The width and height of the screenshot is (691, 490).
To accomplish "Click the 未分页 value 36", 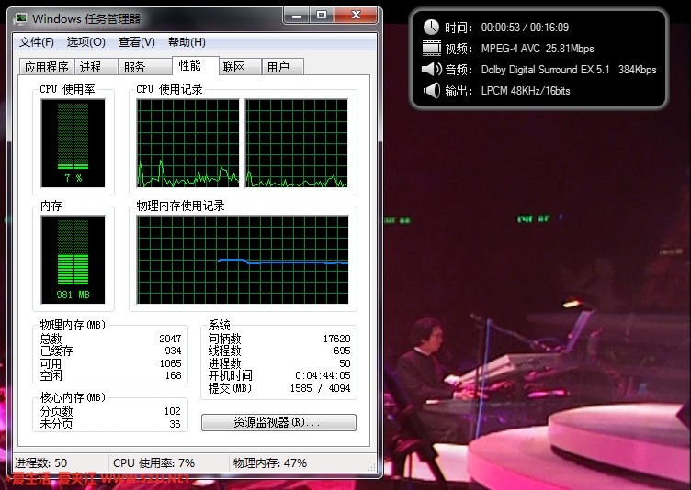I will 175,424.
